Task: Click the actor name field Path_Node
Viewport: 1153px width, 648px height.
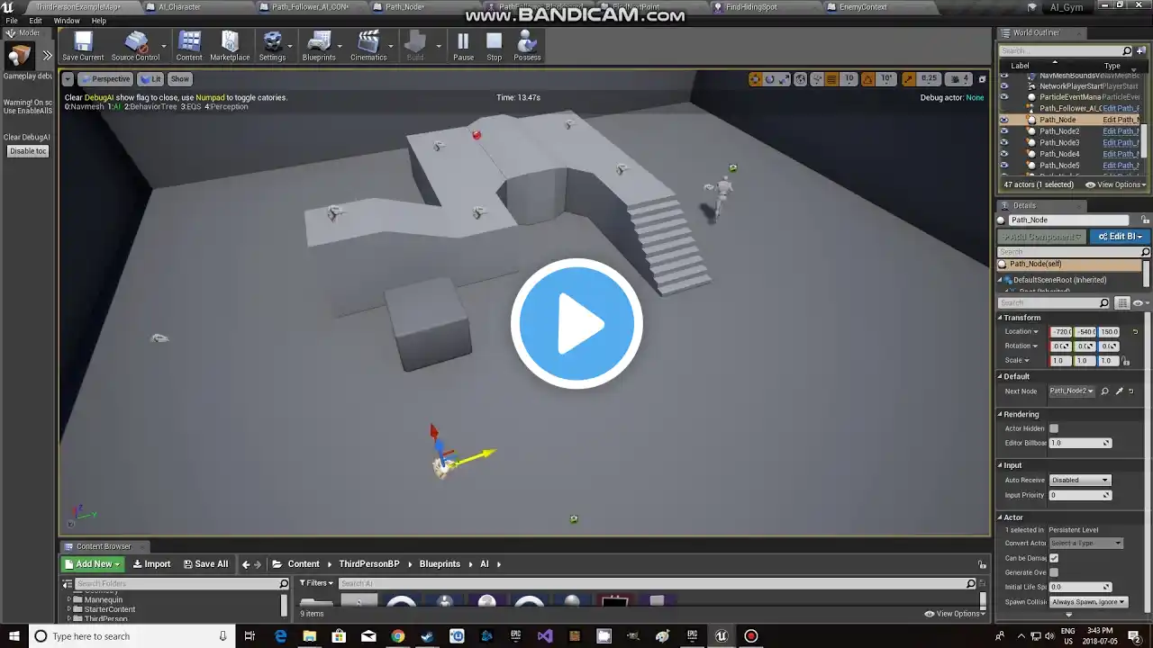Action: click(1068, 220)
